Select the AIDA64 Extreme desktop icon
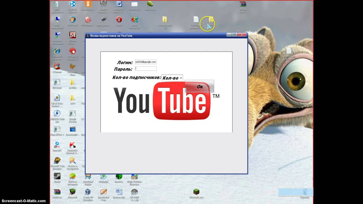Image resolution: width=363 pixels, height=204 pixels. (x=73, y=38)
